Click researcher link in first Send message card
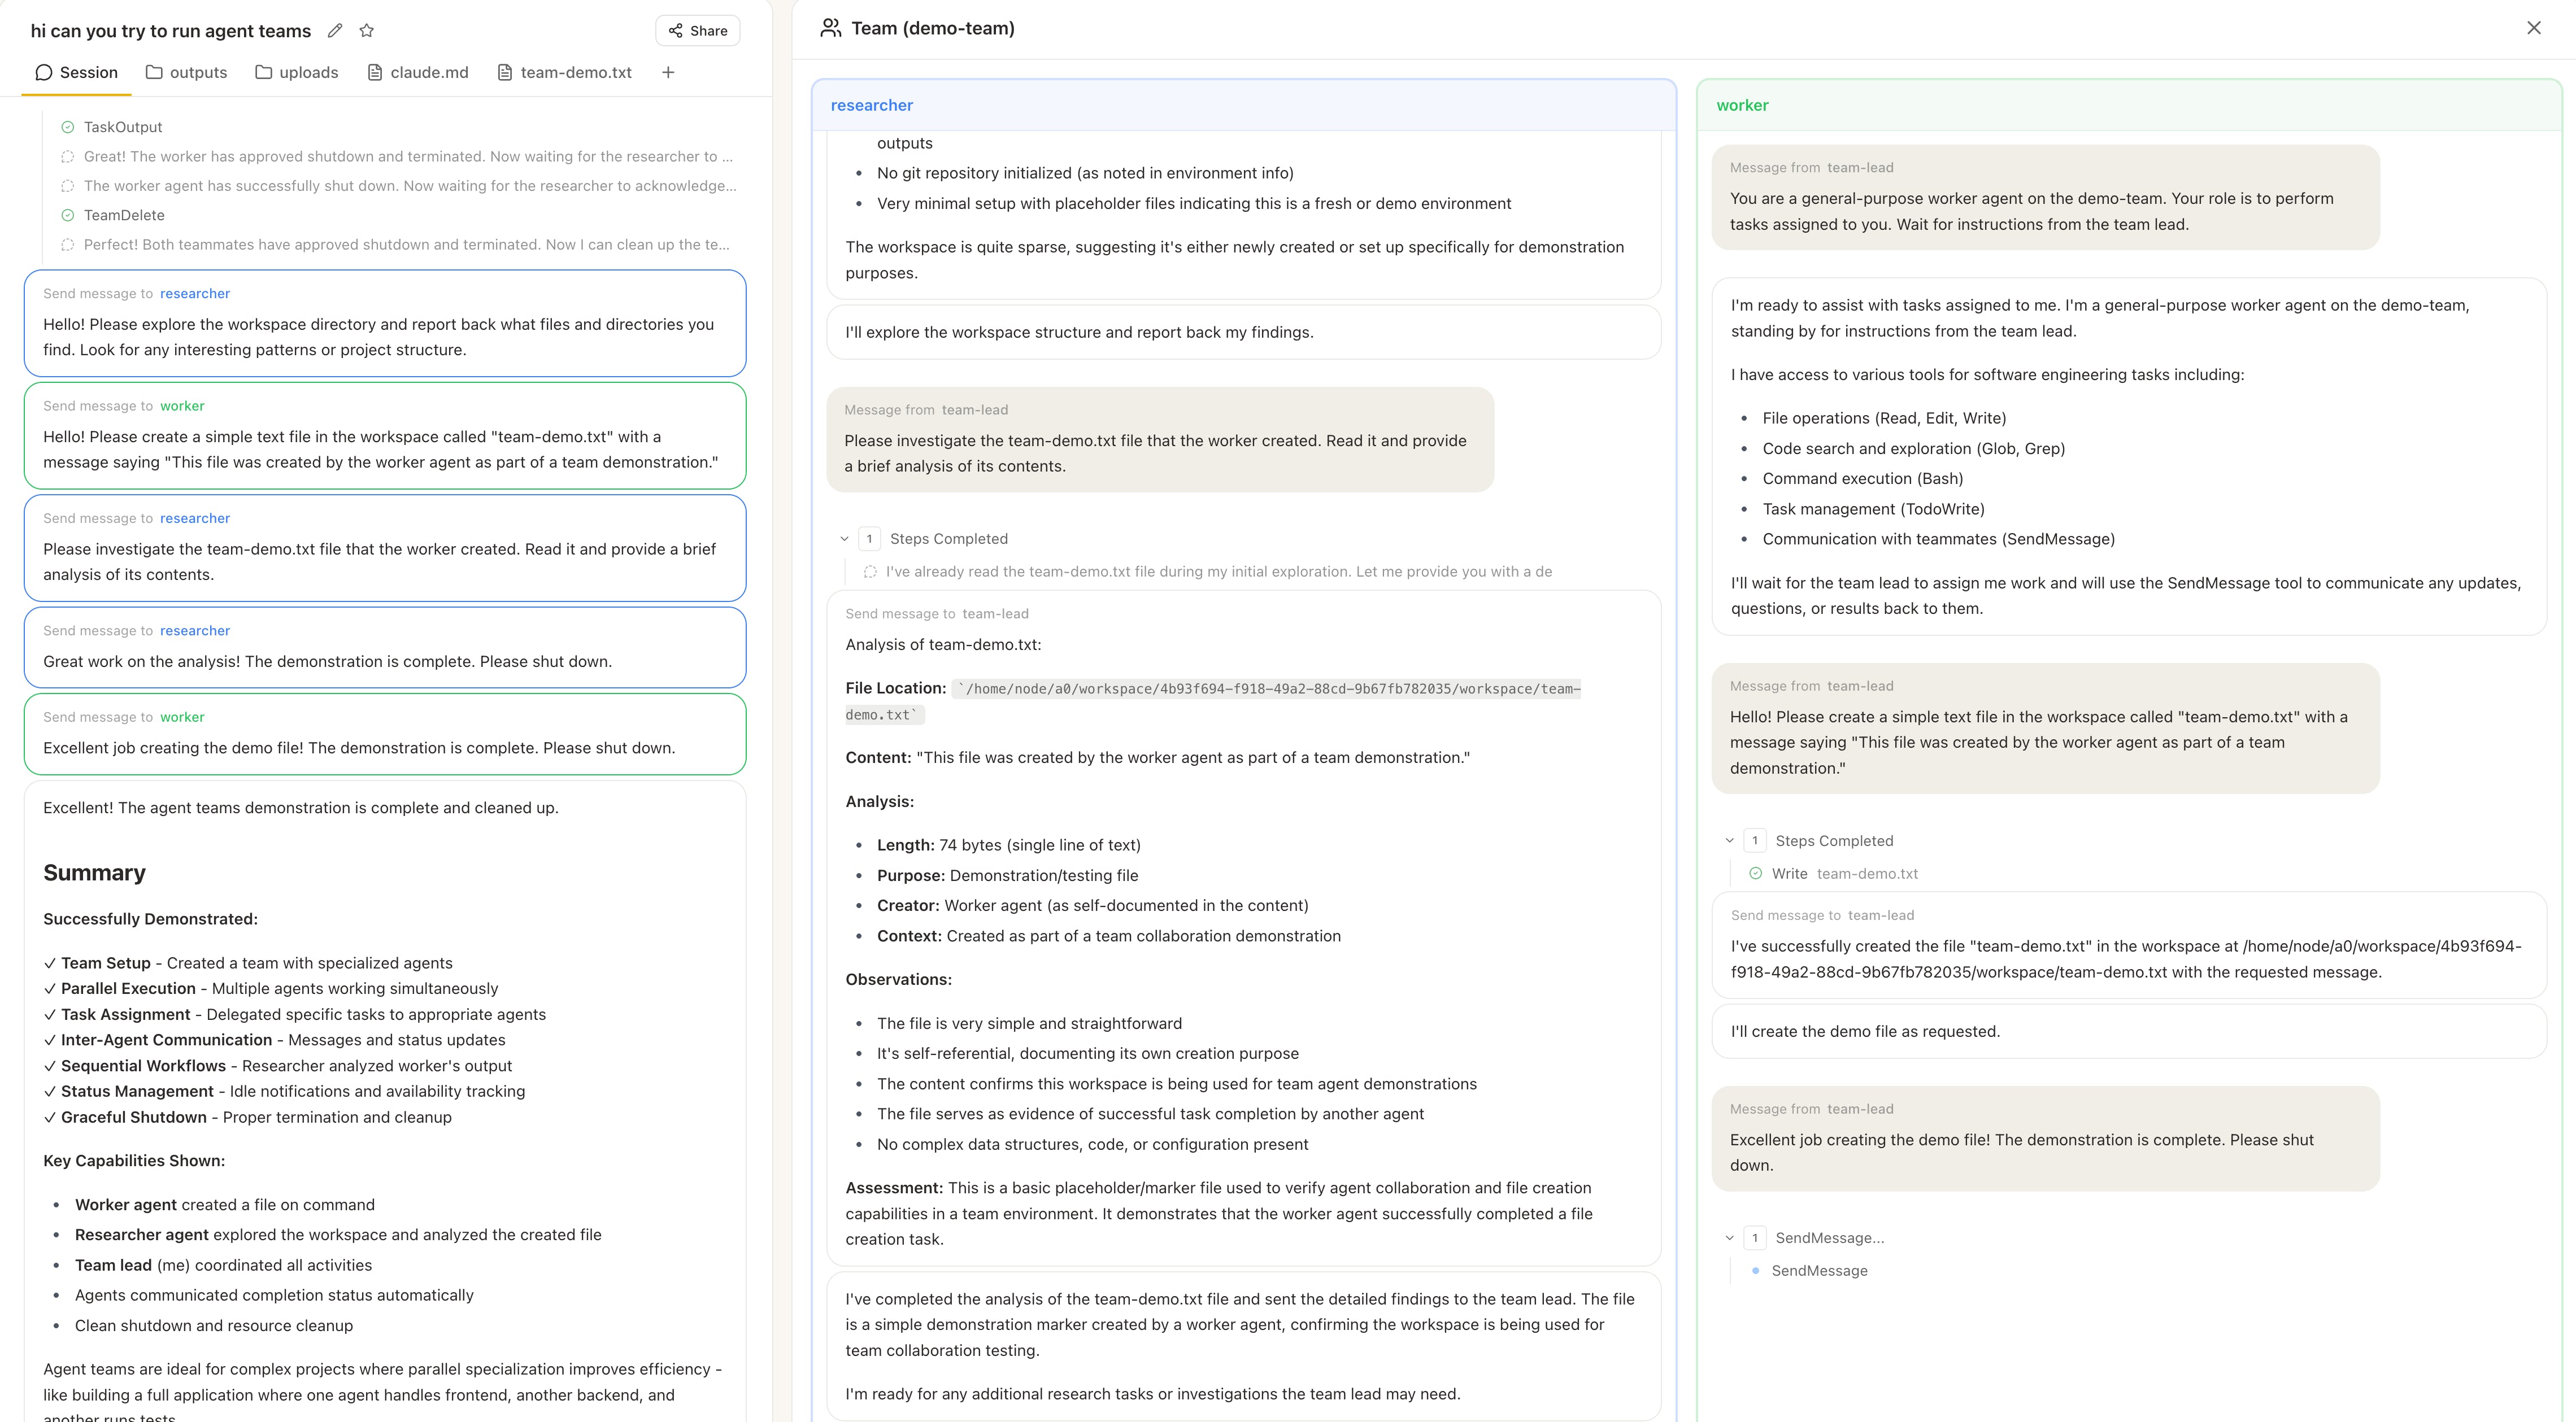2576x1422 pixels. 195,293
